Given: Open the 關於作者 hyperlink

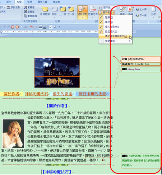Looking at the screenshot, I should 11,94.
